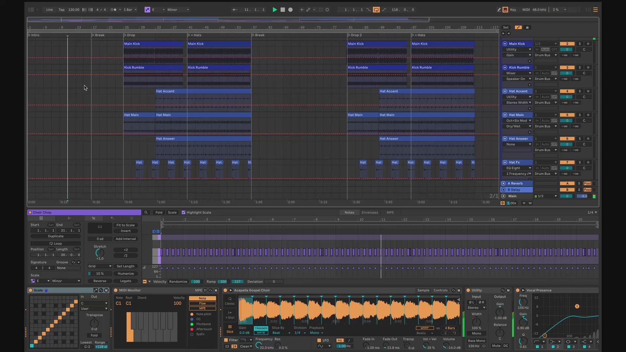Save the Acapella Gospel Choir preset
The width and height of the screenshot is (626, 352).
pyautogui.click(x=459, y=290)
